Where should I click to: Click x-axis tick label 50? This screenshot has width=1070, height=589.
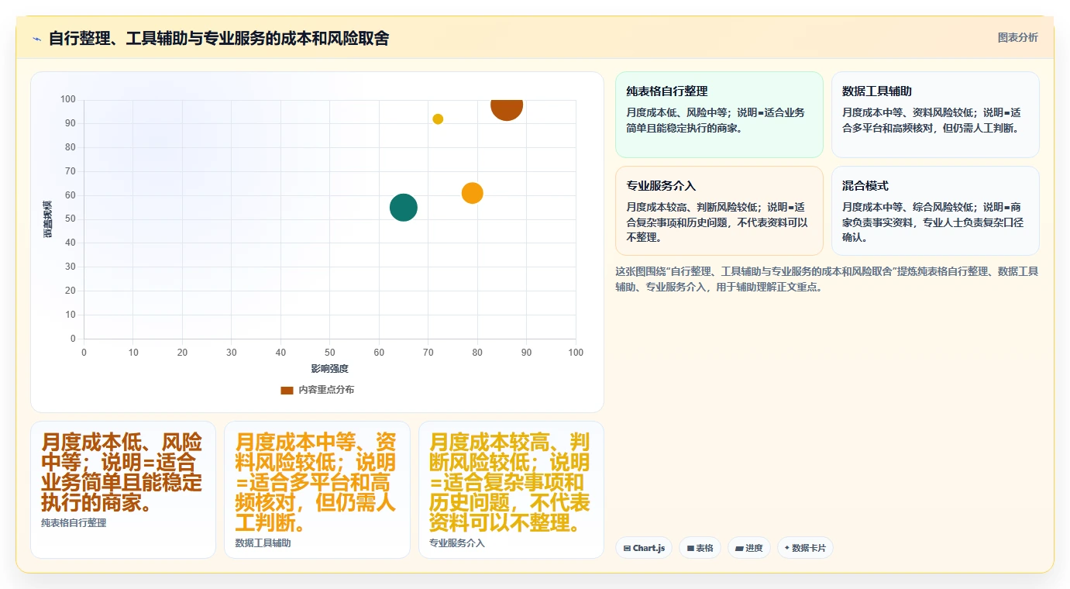(330, 353)
